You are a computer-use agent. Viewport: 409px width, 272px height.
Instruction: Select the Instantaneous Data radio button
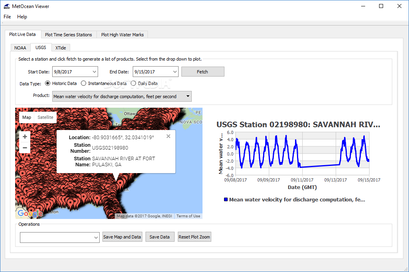point(83,83)
